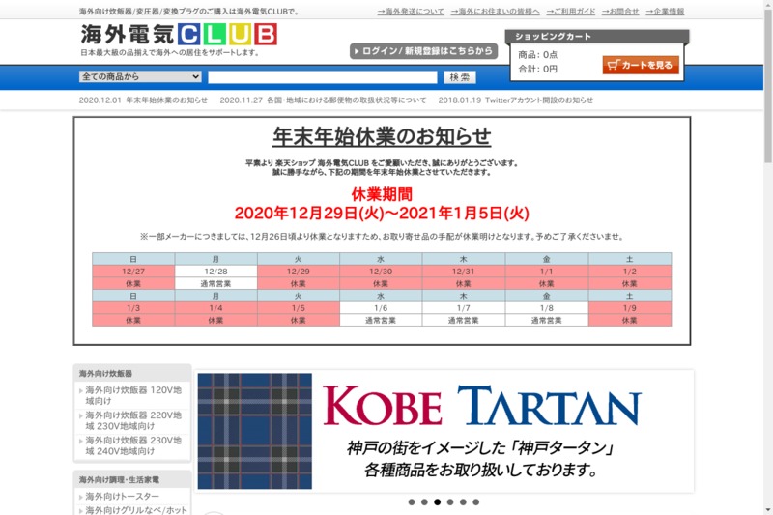Select the fourth carousel dot indicator
Screen dimensions: 773x515
450,502
